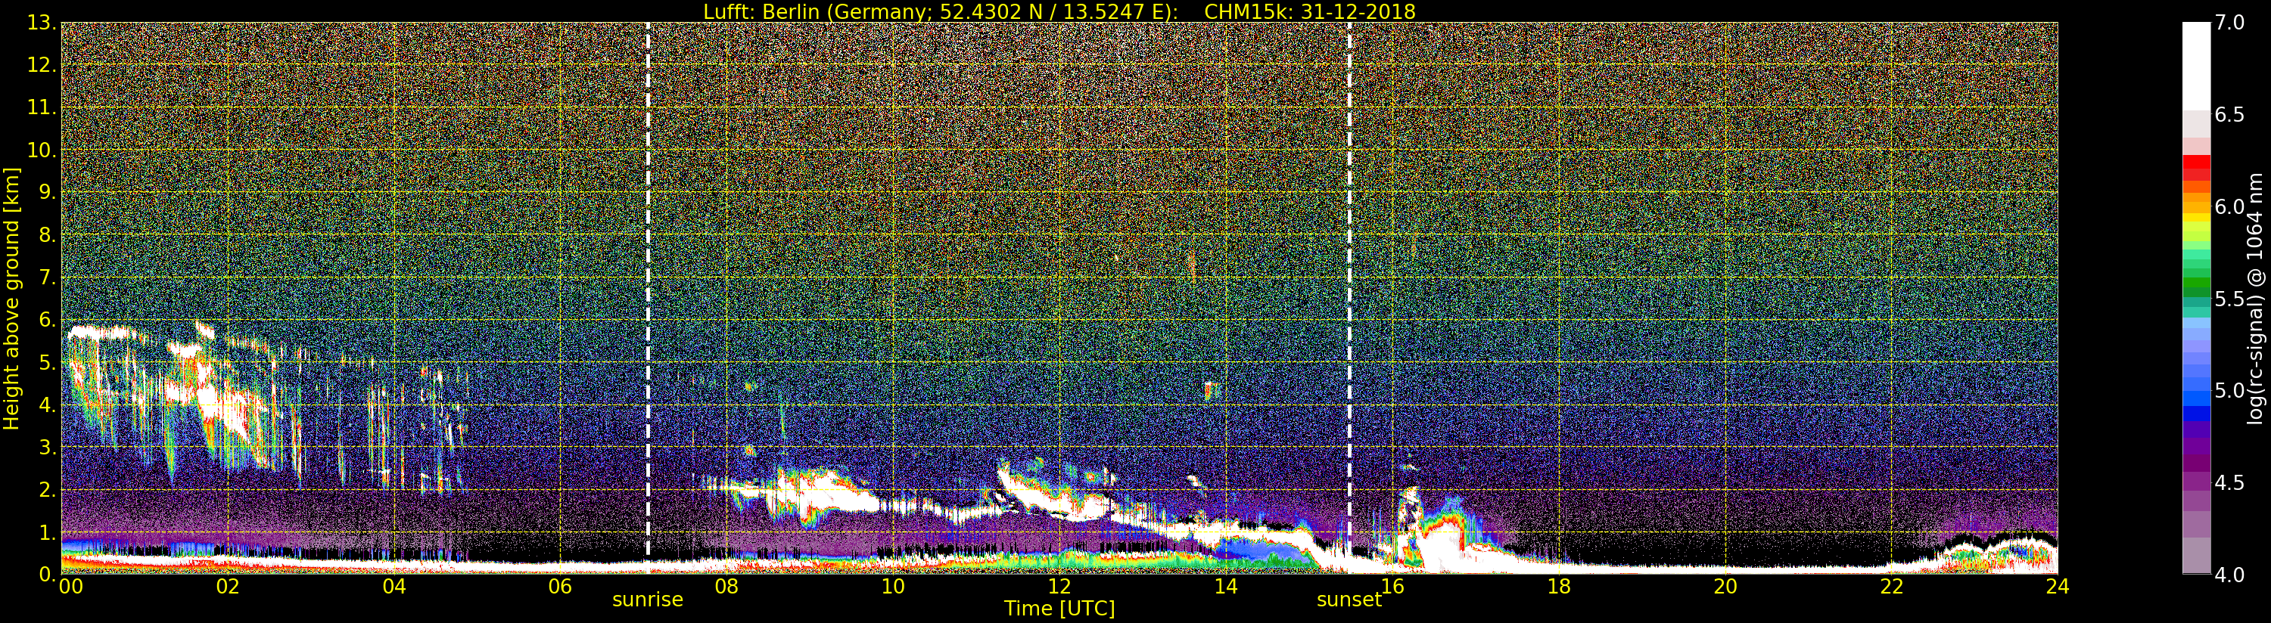This screenshot has height=623, width=2271.
Task: Click the colorbar tick label 4.0
Action: point(2229,575)
